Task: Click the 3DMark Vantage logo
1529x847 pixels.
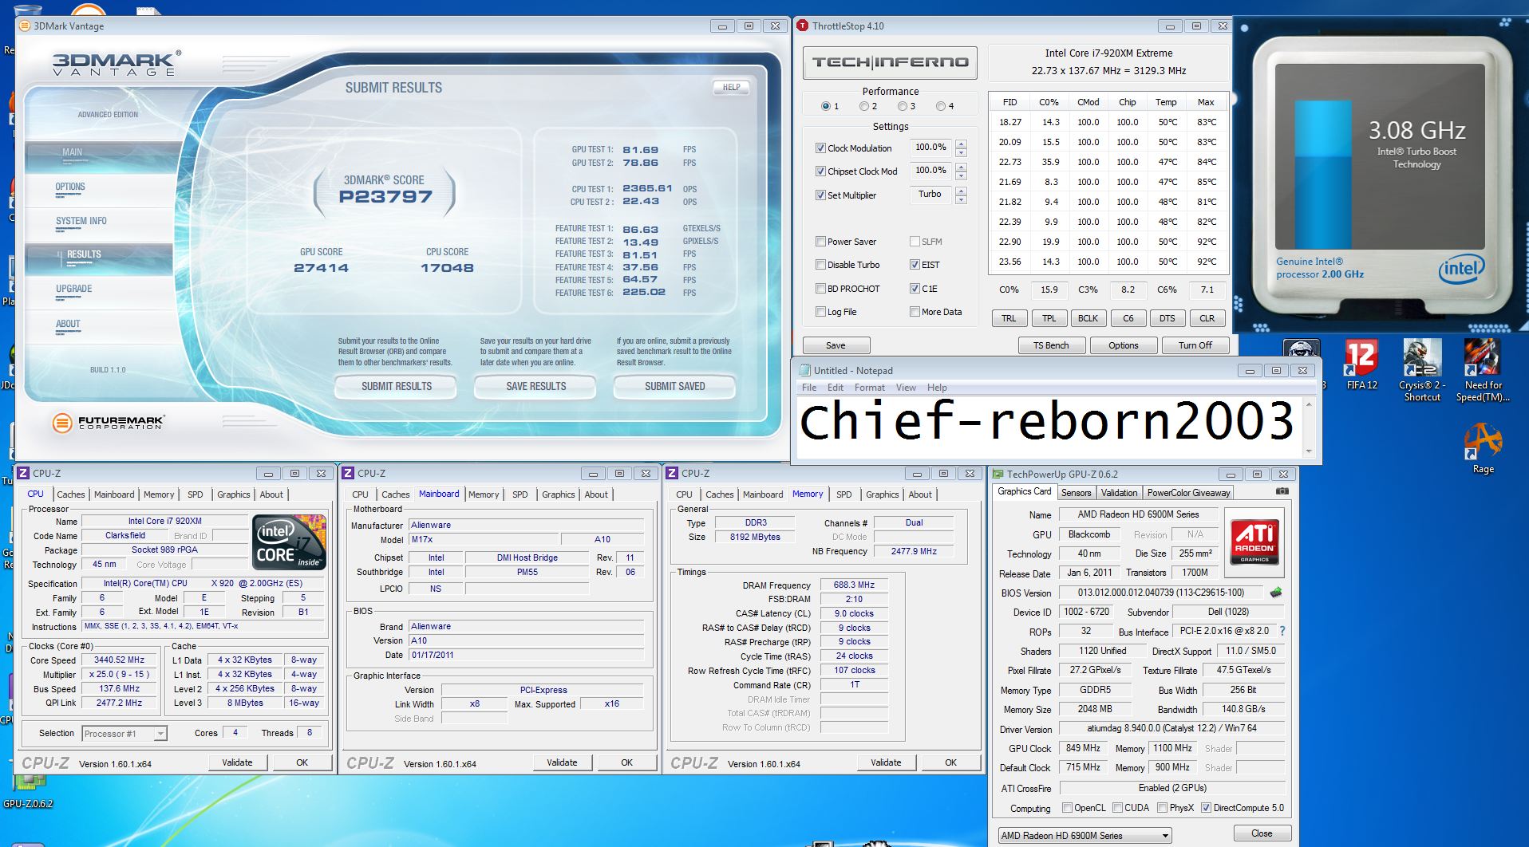Action: pos(117,63)
